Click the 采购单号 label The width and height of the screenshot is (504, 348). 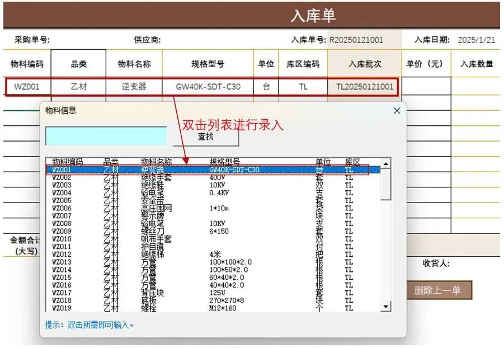[x=32, y=40]
